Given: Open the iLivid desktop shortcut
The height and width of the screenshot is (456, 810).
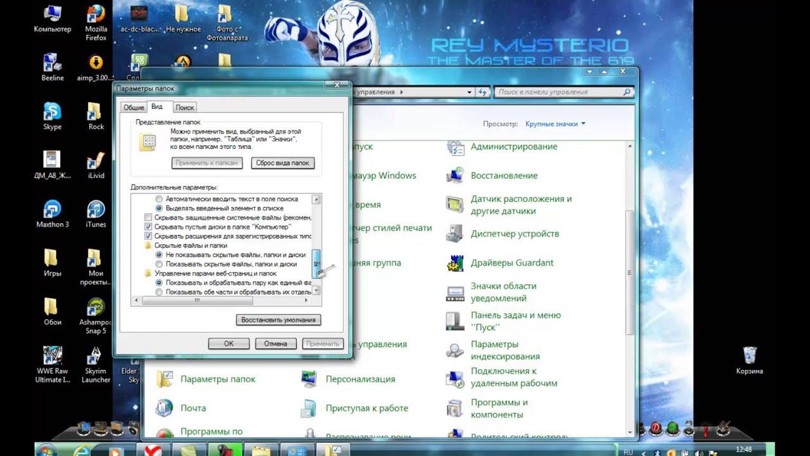Looking at the screenshot, I should tap(96, 165).
